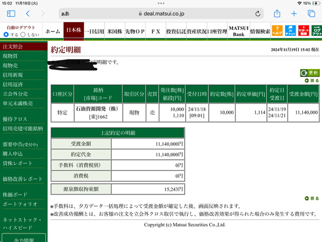Open the 口座管理 tab
The width and height of the screenshot is (322, 242).
point(217,31)
